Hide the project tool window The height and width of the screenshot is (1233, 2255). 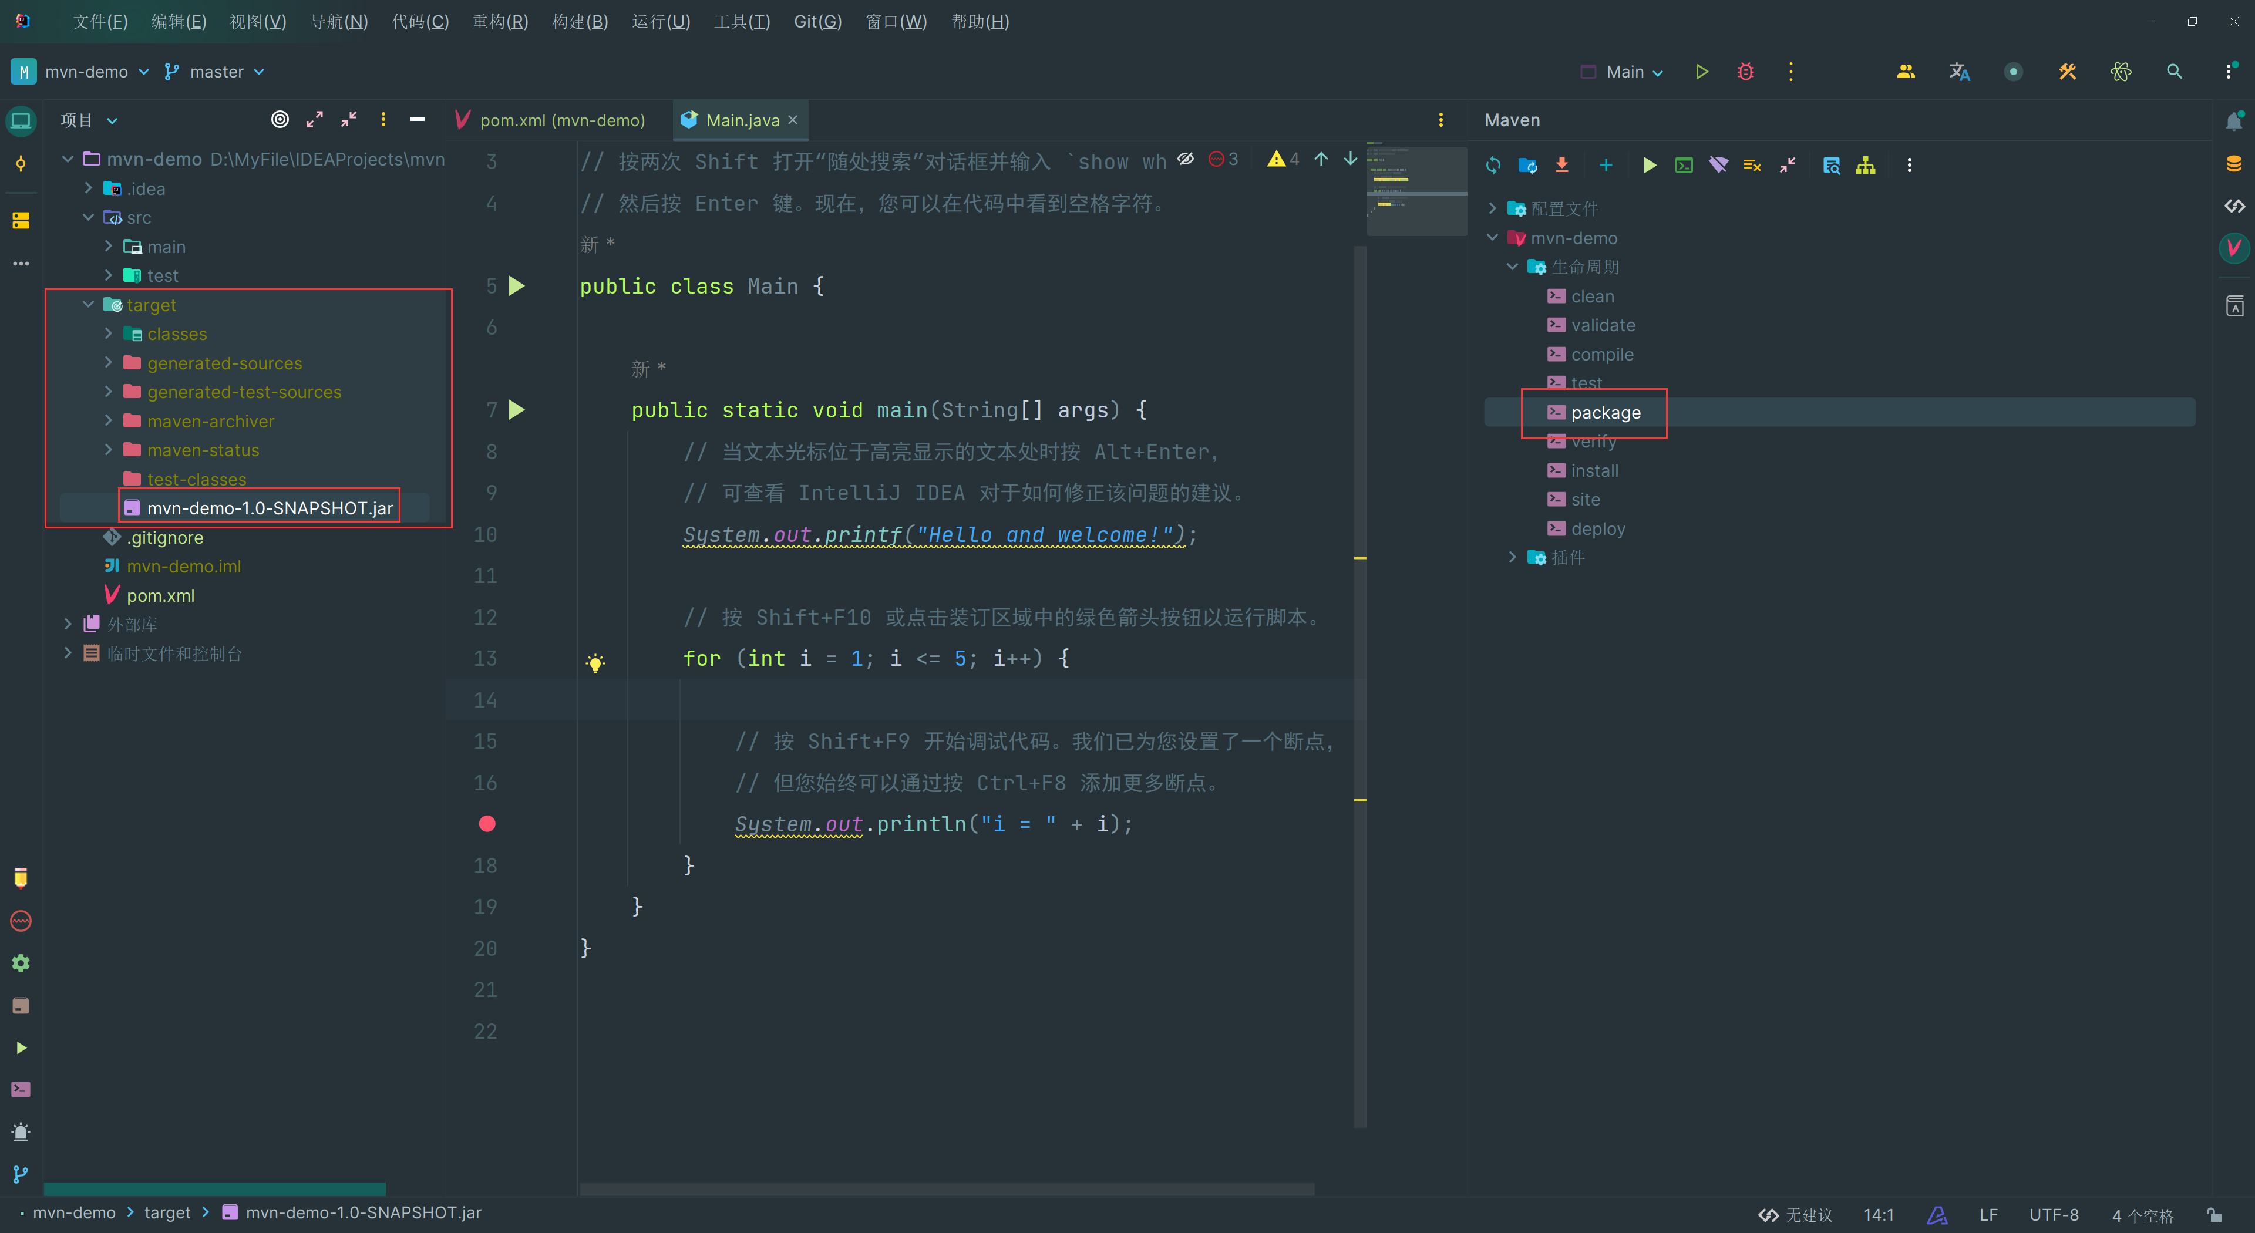point(418,120)
